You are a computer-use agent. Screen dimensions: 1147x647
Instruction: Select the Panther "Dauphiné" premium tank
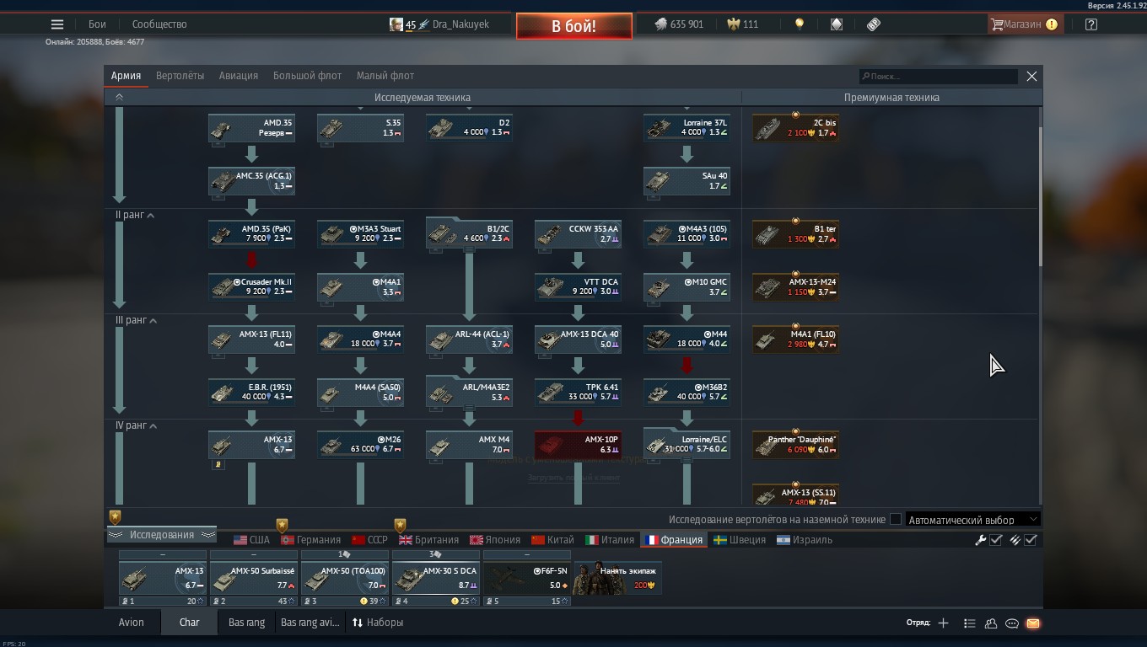(x=795, y=445)
